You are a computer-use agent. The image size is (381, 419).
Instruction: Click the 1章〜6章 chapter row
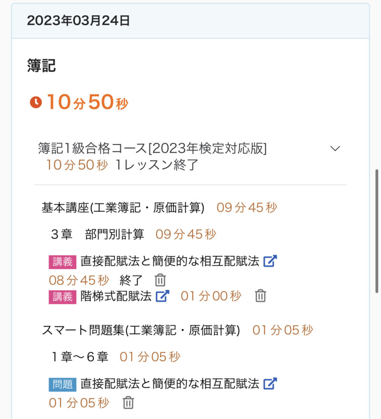point(80,357)
